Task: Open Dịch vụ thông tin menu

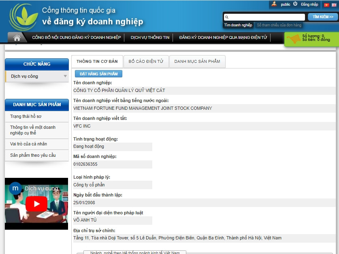Action: [150, 38]
